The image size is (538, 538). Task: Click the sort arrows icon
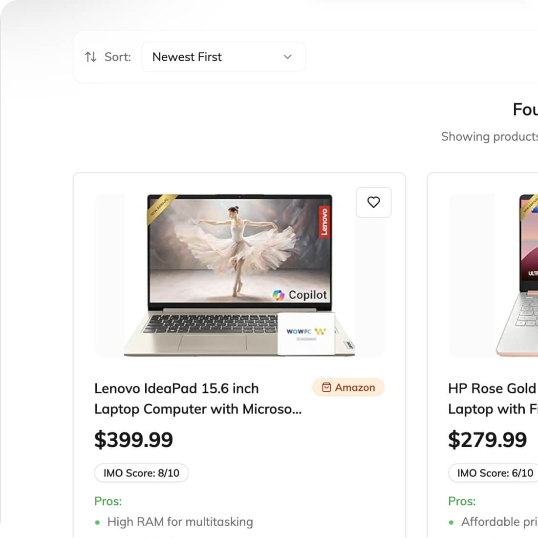point(91,57)
